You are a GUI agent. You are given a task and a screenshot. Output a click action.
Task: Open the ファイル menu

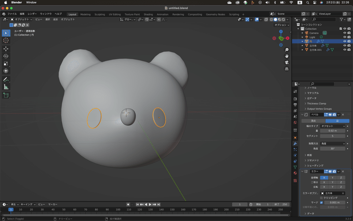coord(12,14)
